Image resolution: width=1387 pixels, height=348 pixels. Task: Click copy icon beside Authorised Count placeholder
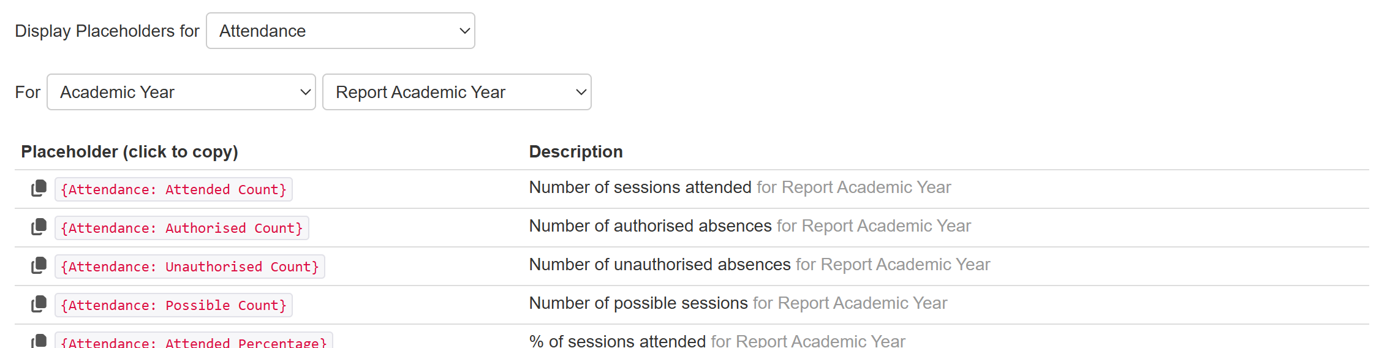pyautogui.click(x=39, y=227)
